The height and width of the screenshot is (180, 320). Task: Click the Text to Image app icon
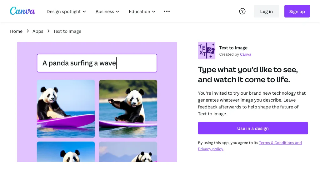[207, 51]
